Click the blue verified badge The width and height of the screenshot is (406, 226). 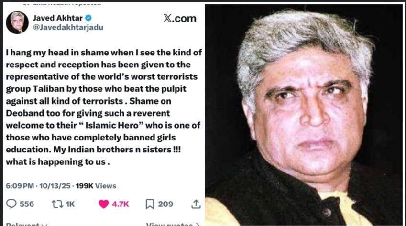click(88, 18)
